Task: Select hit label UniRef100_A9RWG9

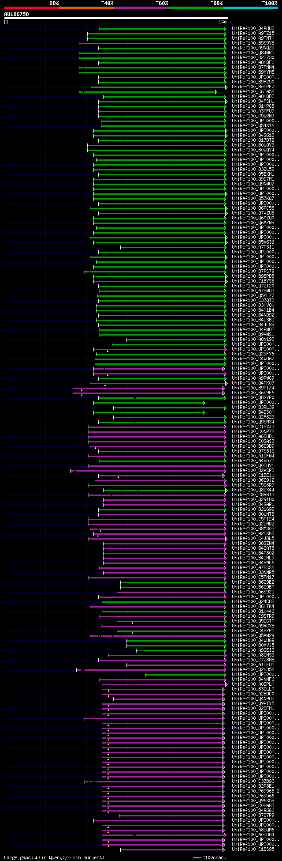Action: point(253,378)
